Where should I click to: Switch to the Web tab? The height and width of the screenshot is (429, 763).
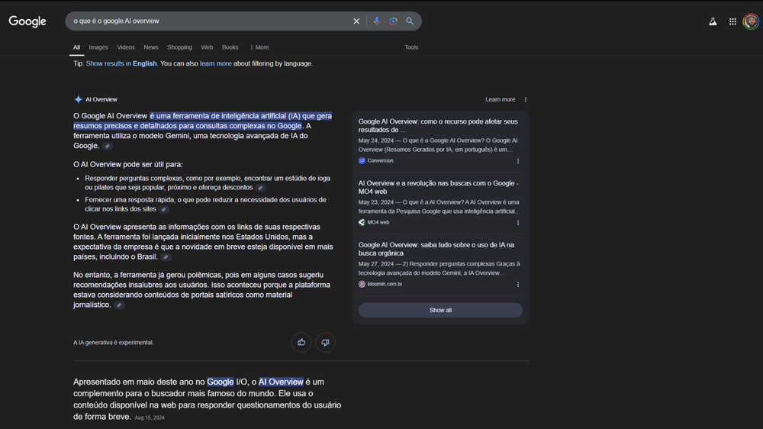pos(207,47)
